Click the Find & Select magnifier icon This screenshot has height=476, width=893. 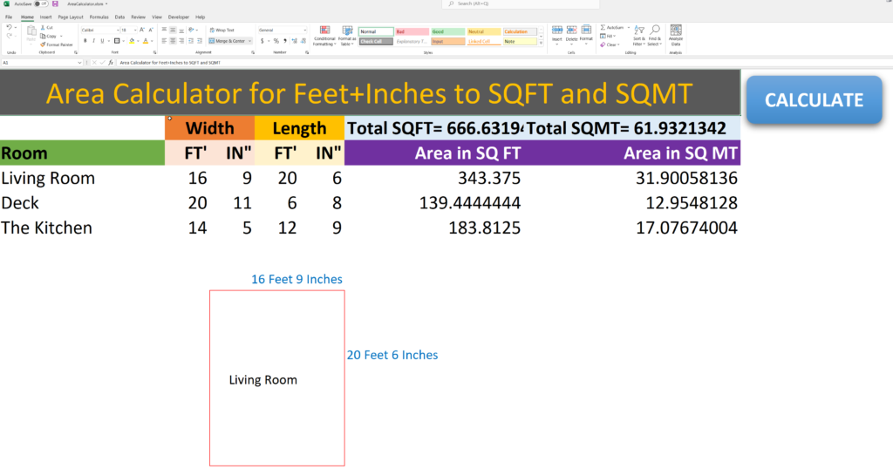pos(656,30)
